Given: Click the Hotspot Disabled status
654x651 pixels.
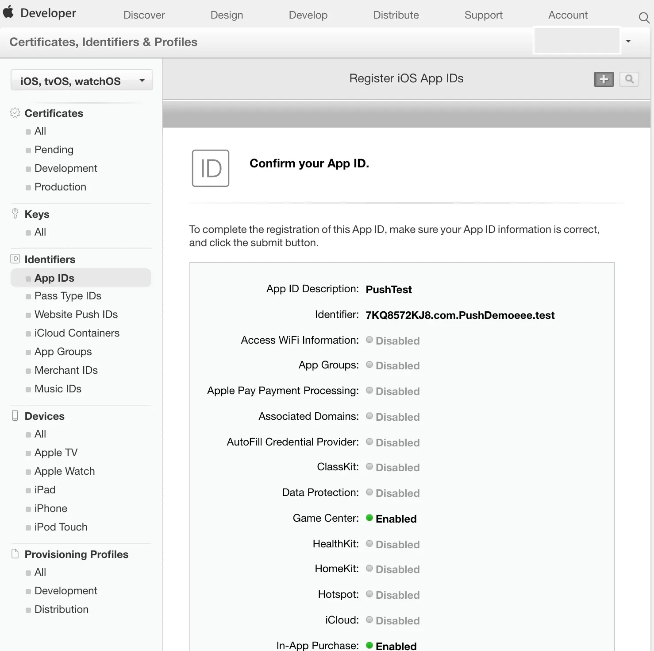Looking at the screenshot, I should [x=393, y=595].
